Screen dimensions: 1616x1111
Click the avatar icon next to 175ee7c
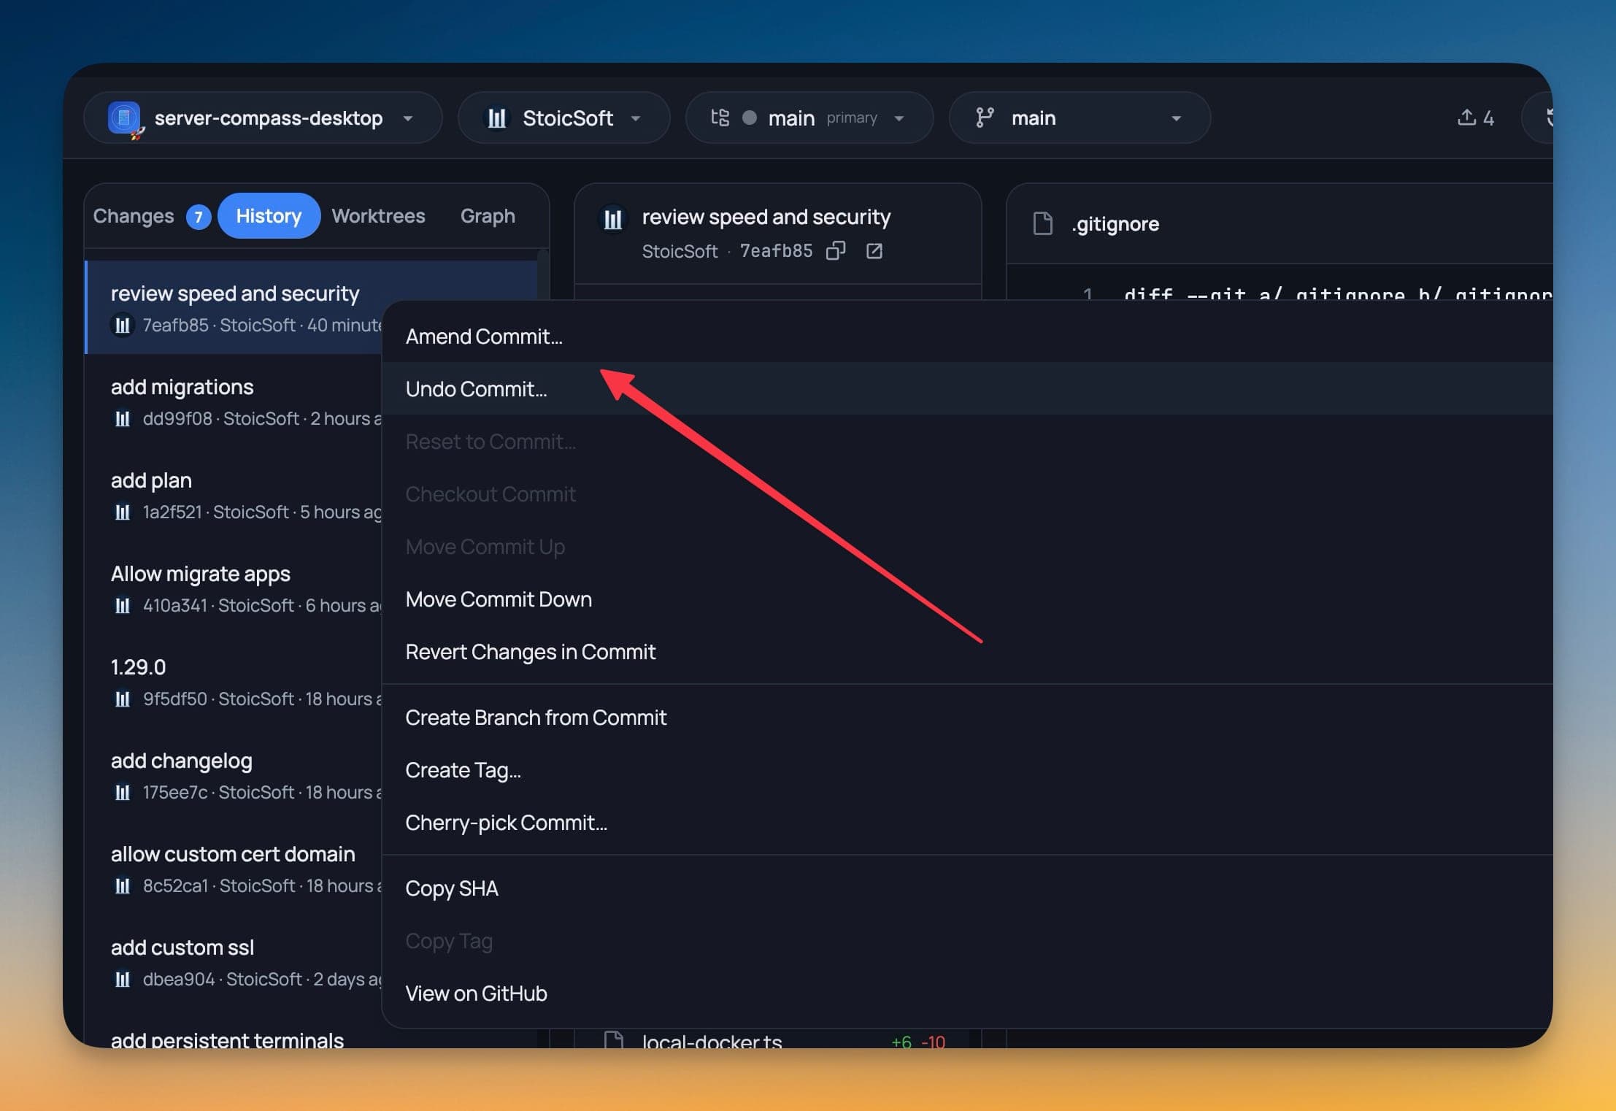123,792
